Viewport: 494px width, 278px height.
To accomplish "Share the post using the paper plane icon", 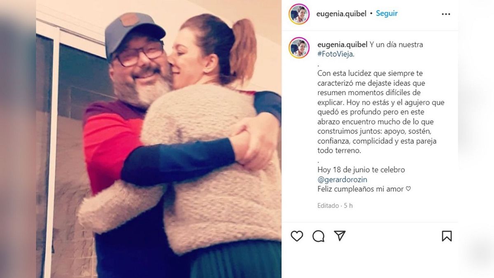I will pyautogui.click(x=340, y=236).
